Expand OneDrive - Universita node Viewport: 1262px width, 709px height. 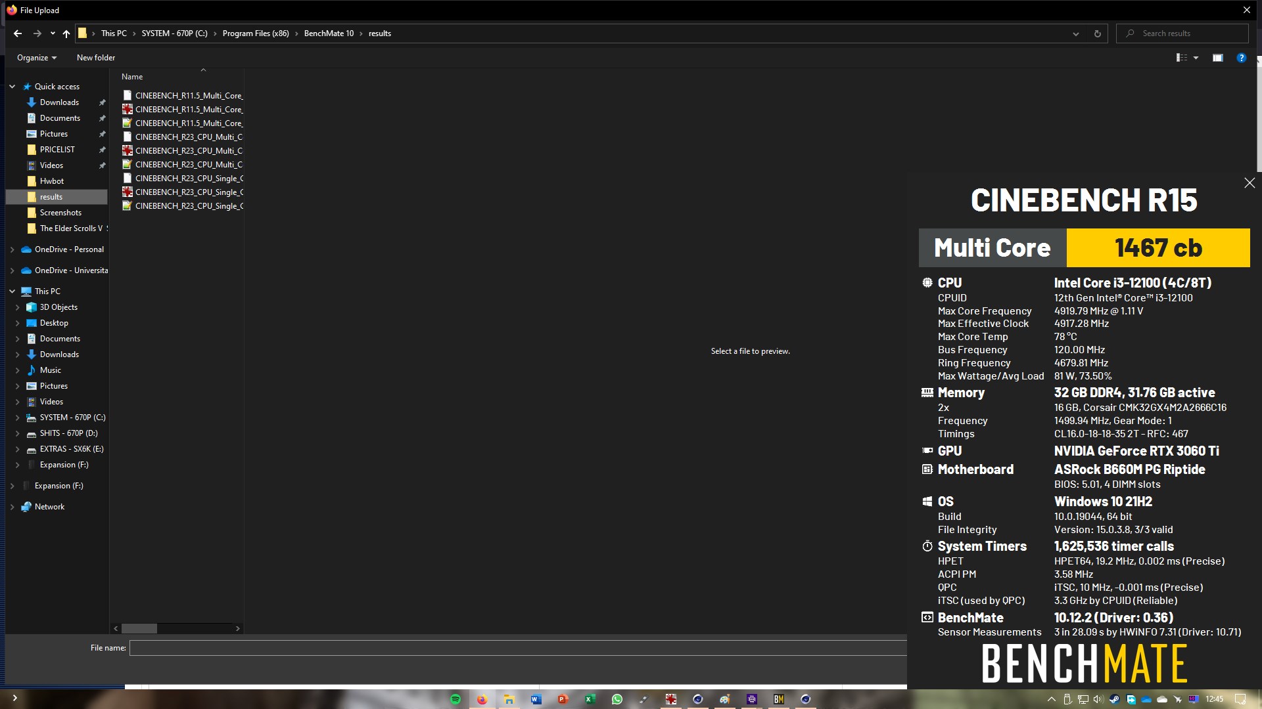click(12, 270)
